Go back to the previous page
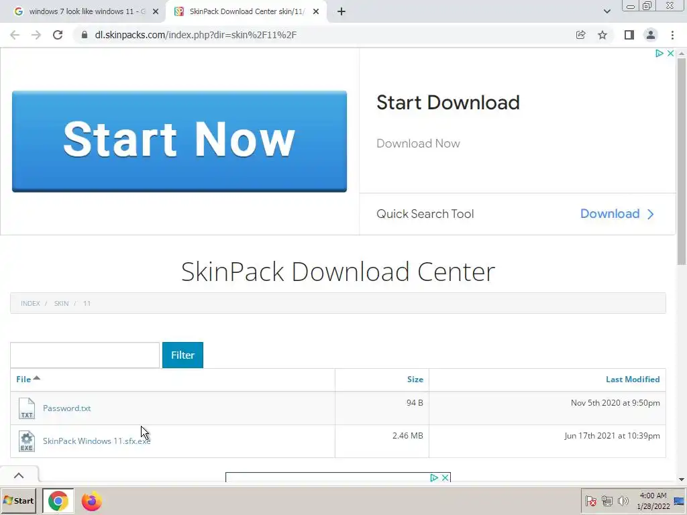 coord(15,35)
